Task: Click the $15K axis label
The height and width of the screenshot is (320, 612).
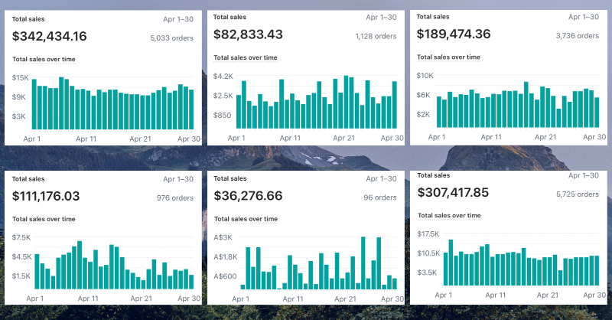Action: coord(21,78)
